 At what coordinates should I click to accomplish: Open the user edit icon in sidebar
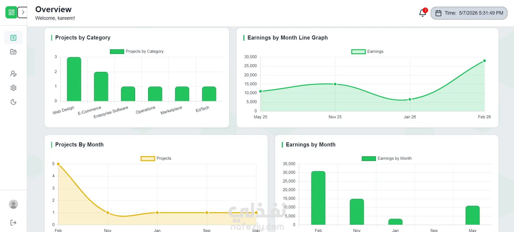click(13, 74)
